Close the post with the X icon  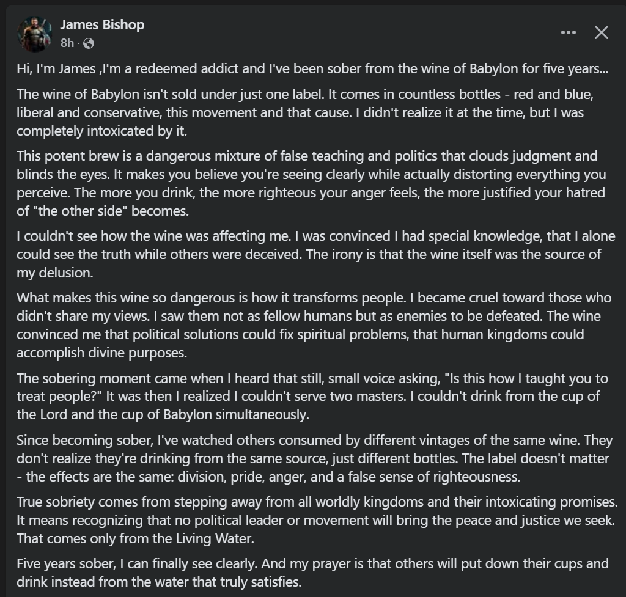(602, 33)
